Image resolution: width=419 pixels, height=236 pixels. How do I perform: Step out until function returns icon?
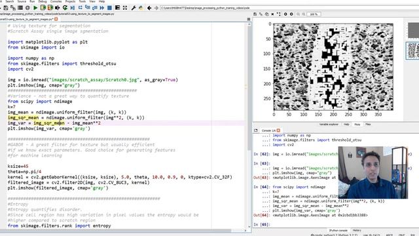click(x=94, y=8)
